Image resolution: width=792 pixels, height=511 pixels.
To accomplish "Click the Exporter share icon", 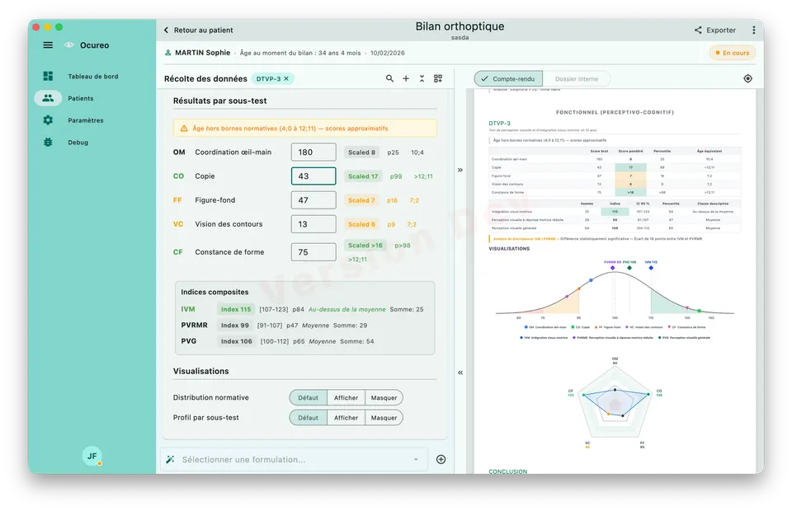I will point(698,30).
